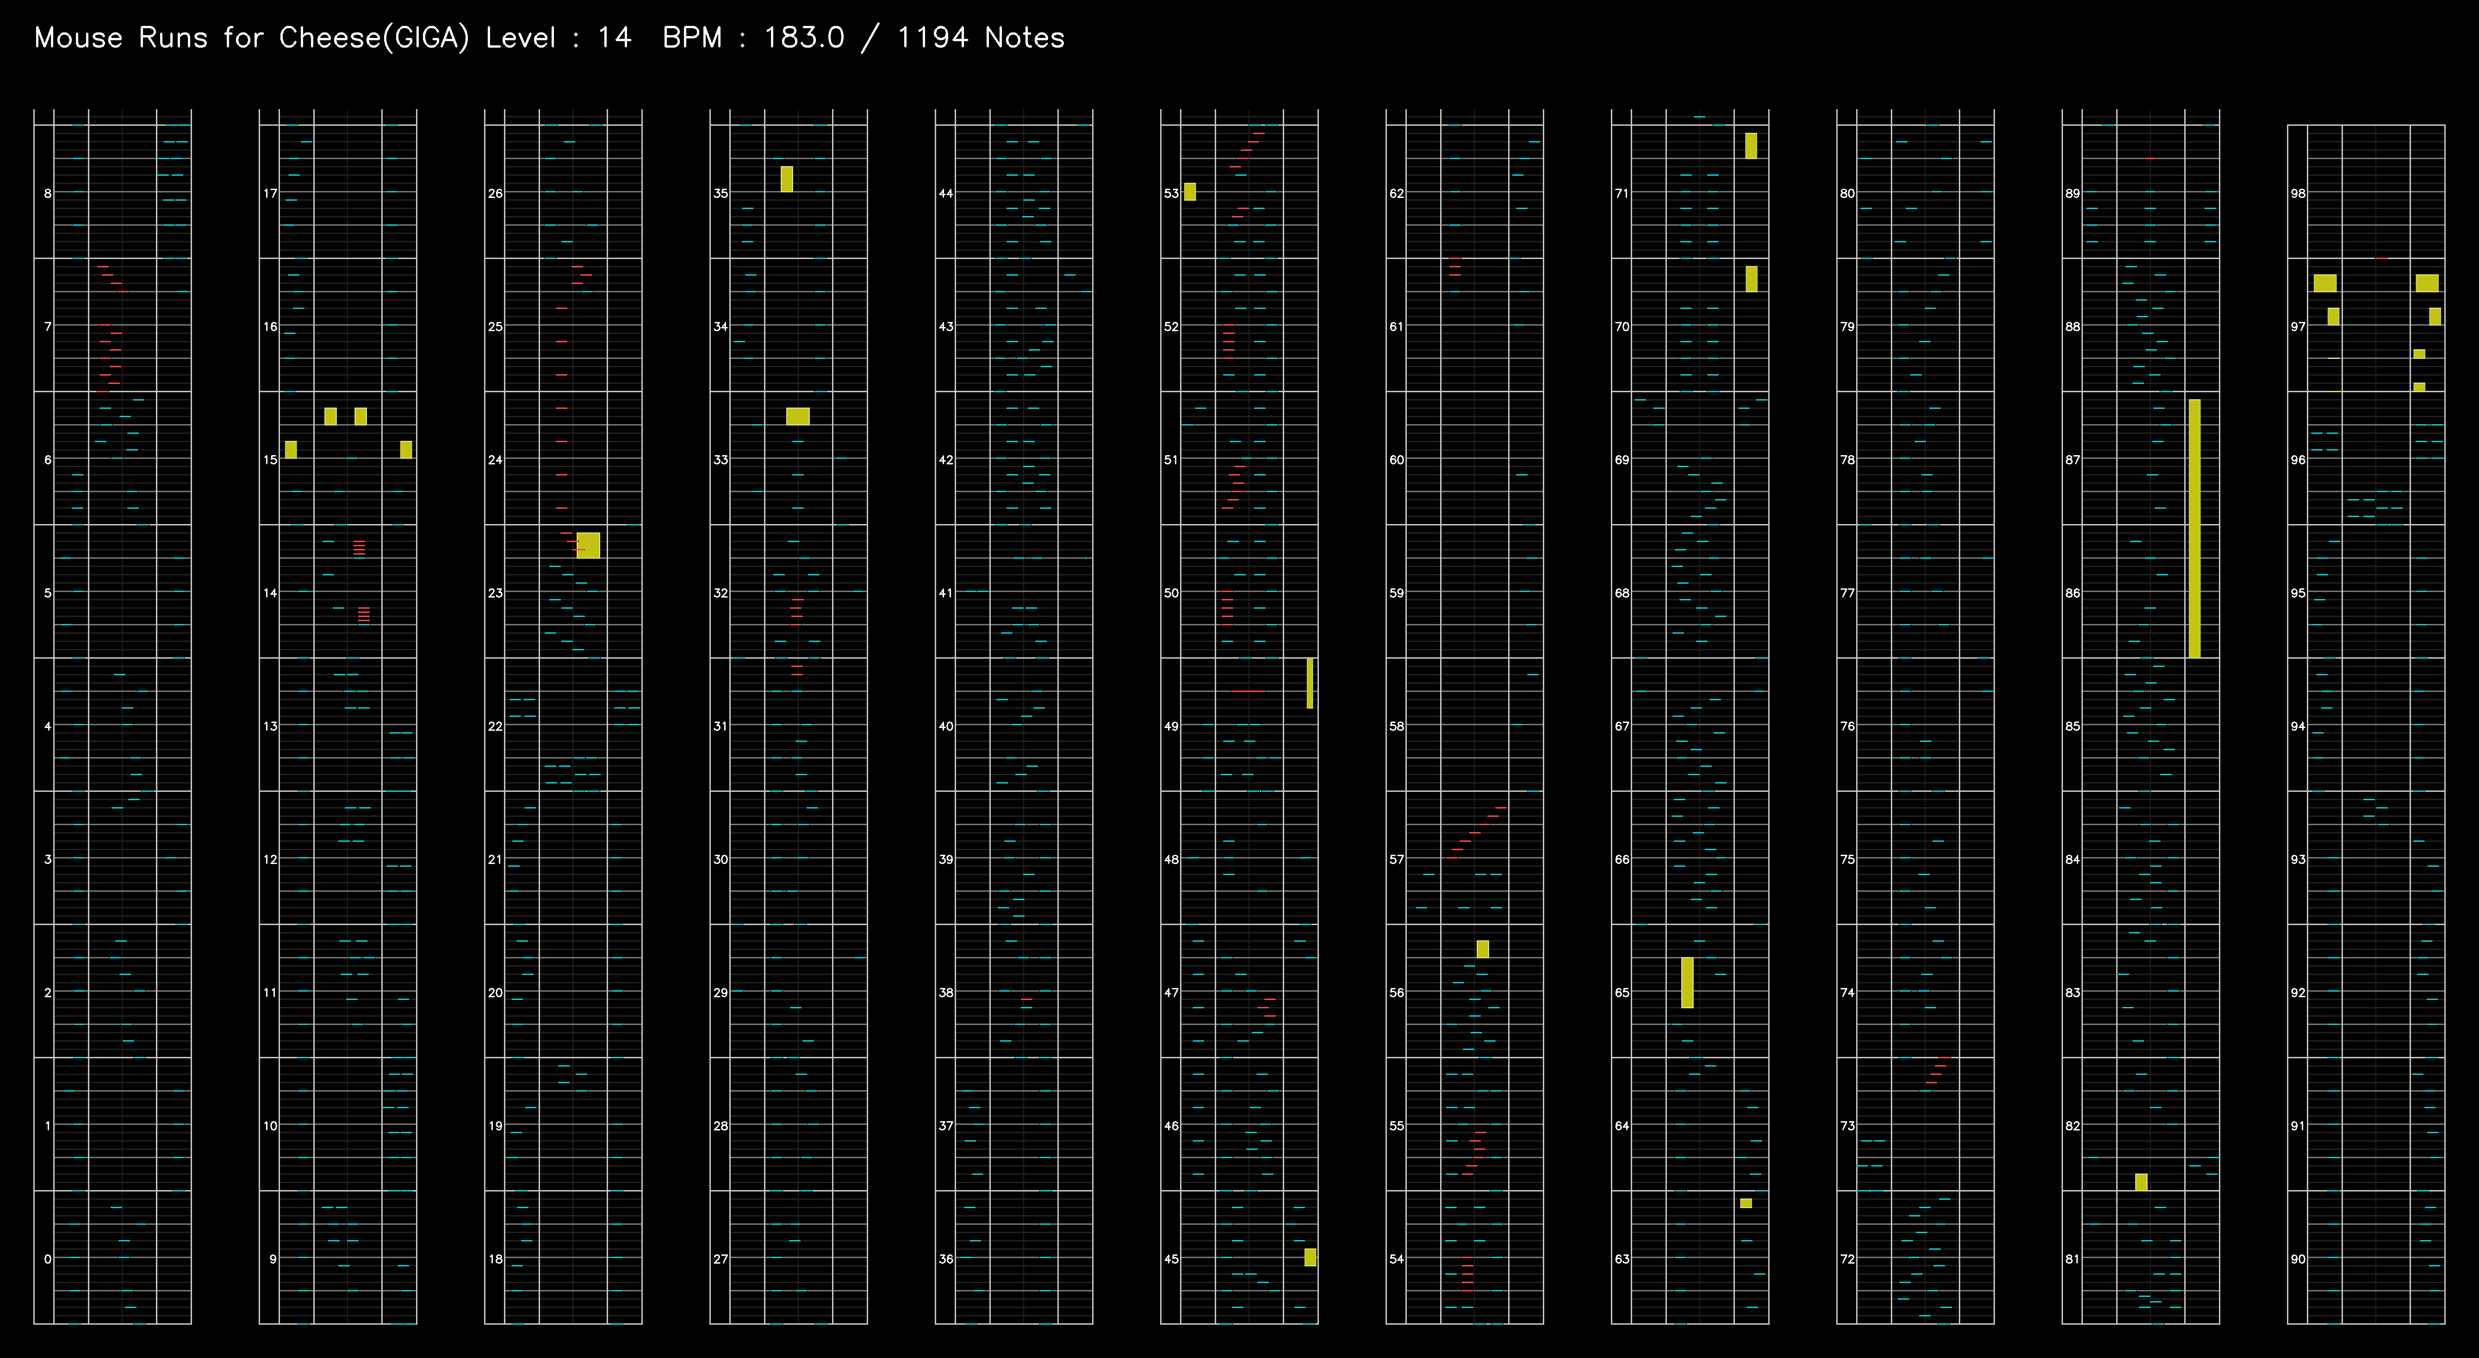Click measure number 8 label
This screenshot has width=2479, height=1358.
[48, 193]
